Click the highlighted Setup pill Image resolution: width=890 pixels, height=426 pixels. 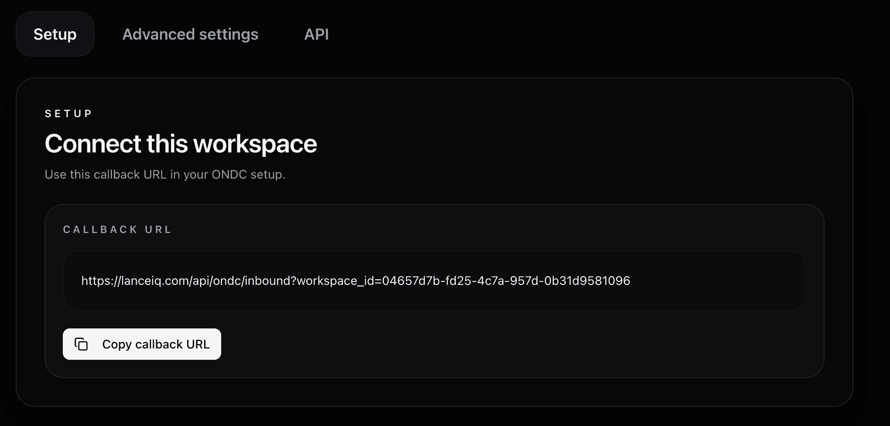pos(55,34)
